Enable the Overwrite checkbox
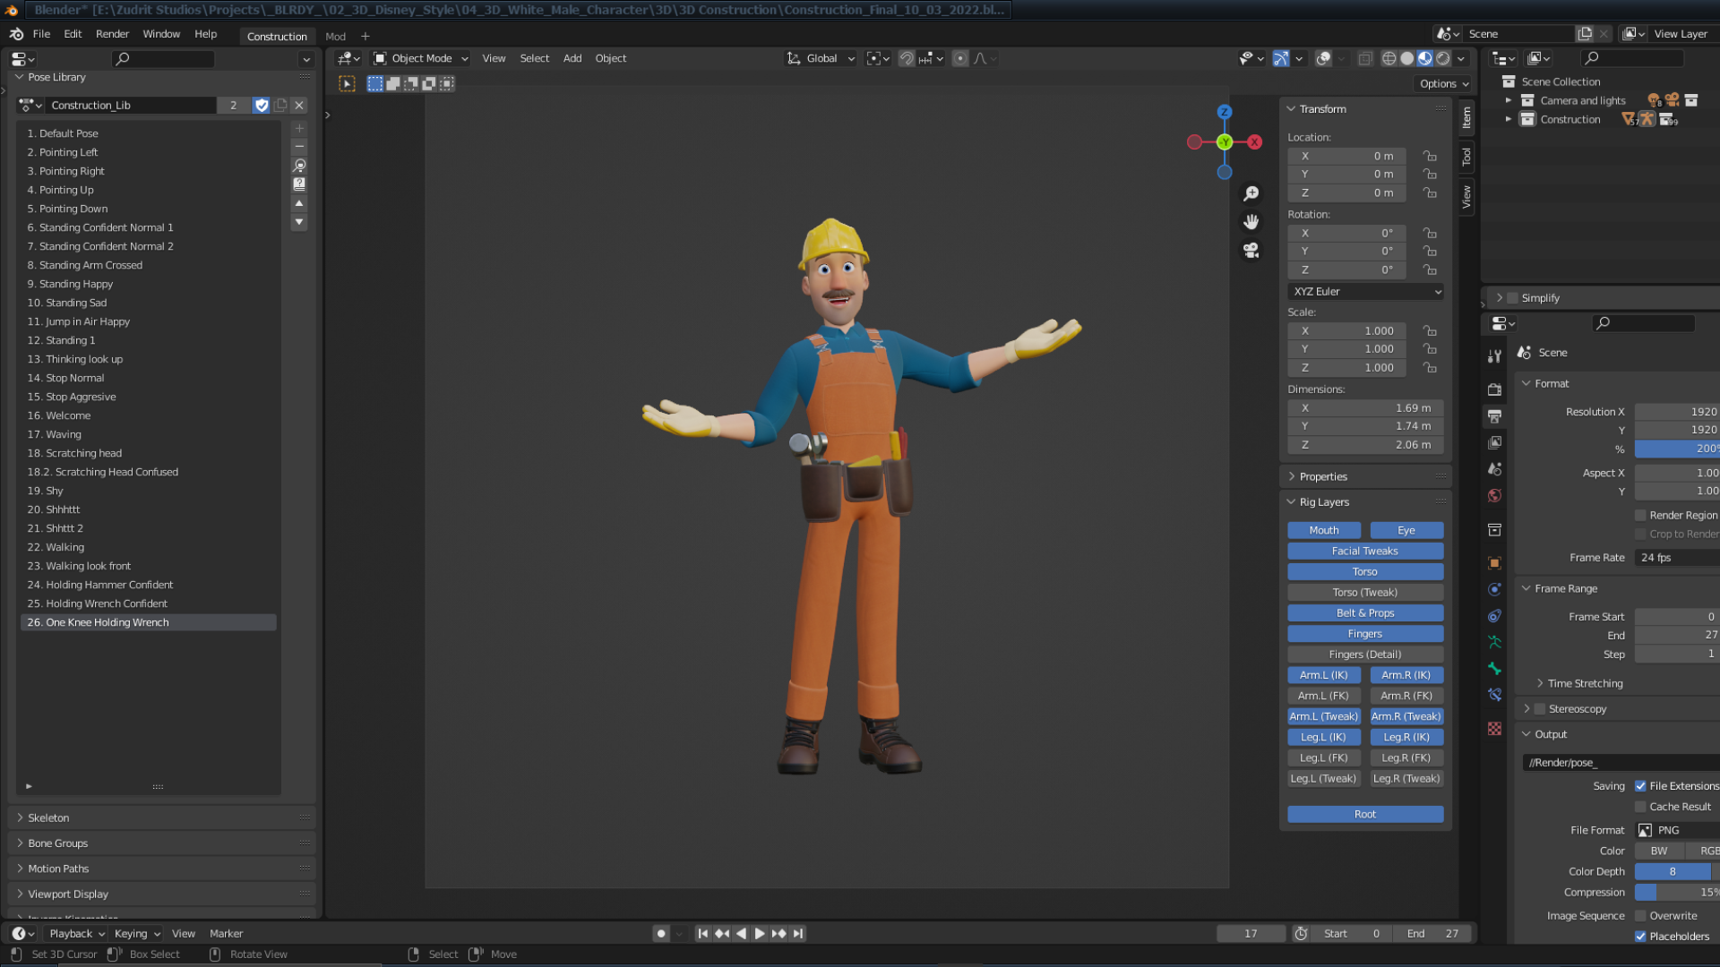 click(1640, 916)
